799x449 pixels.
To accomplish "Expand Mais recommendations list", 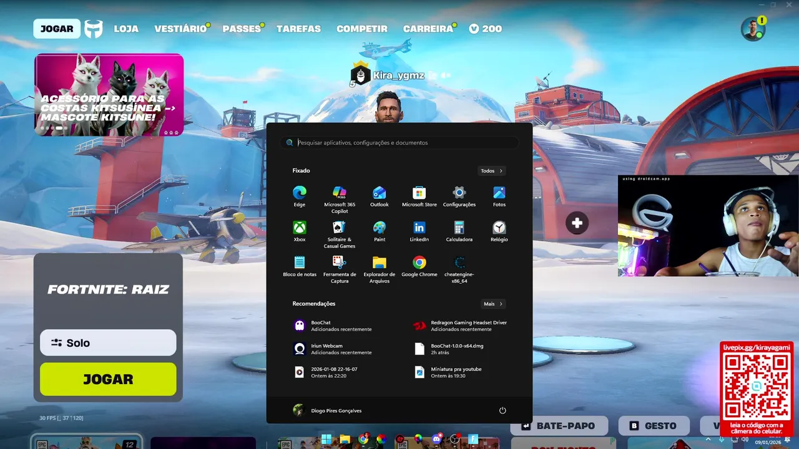I will (x=493, y=304).
